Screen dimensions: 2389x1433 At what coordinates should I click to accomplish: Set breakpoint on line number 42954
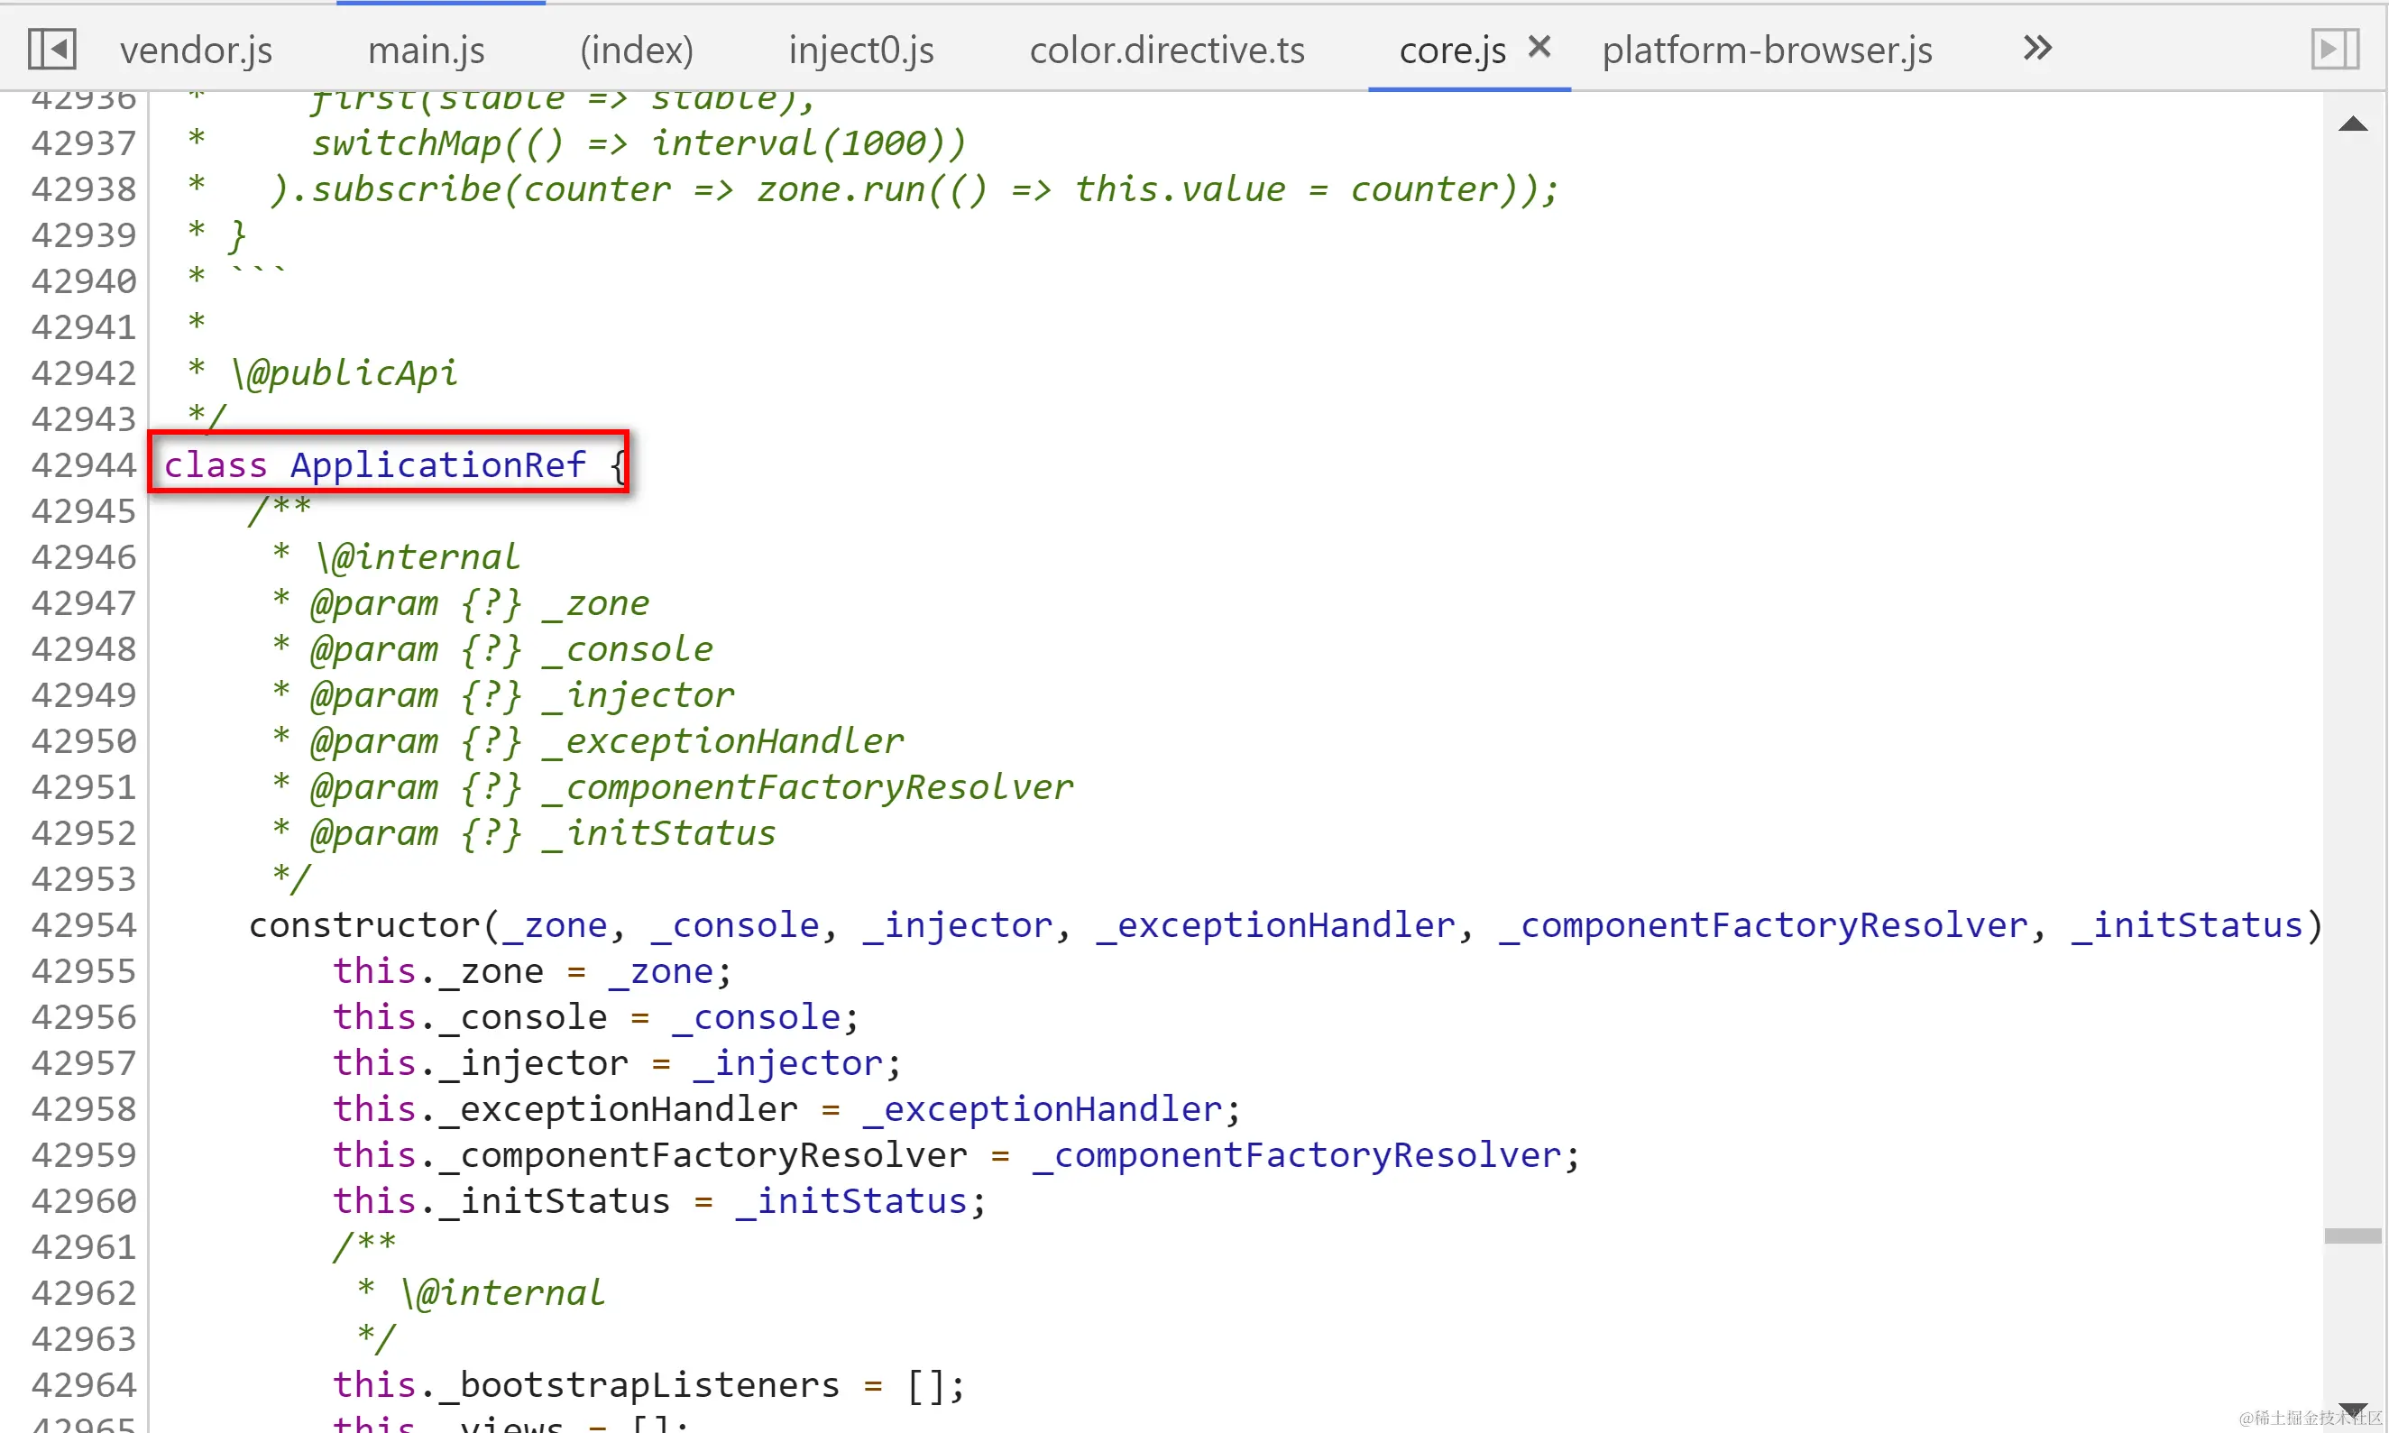(84, 925)
